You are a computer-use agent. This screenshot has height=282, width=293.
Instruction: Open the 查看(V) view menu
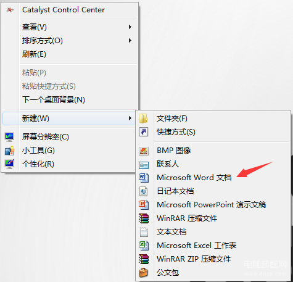click(70, 27)
